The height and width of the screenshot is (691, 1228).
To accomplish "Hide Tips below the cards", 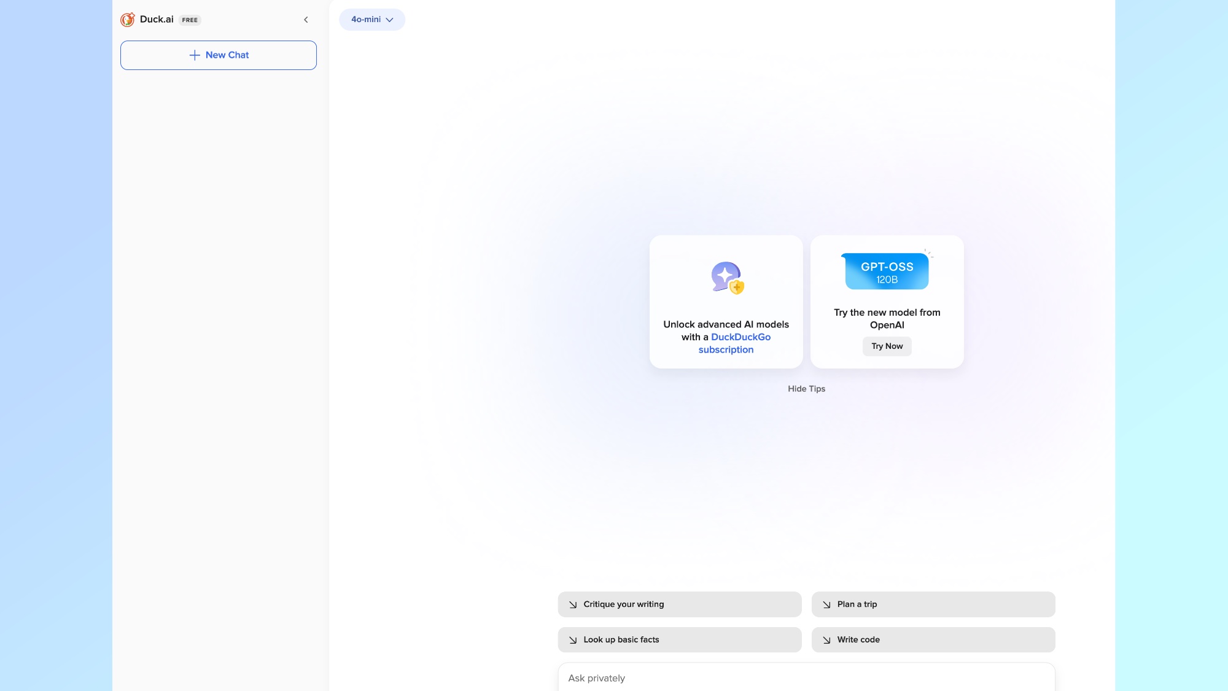I will coord(806,389).
